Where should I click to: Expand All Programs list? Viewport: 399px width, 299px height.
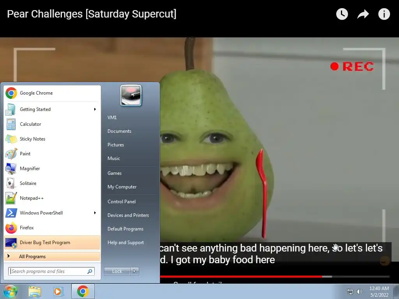pos(52,256)
